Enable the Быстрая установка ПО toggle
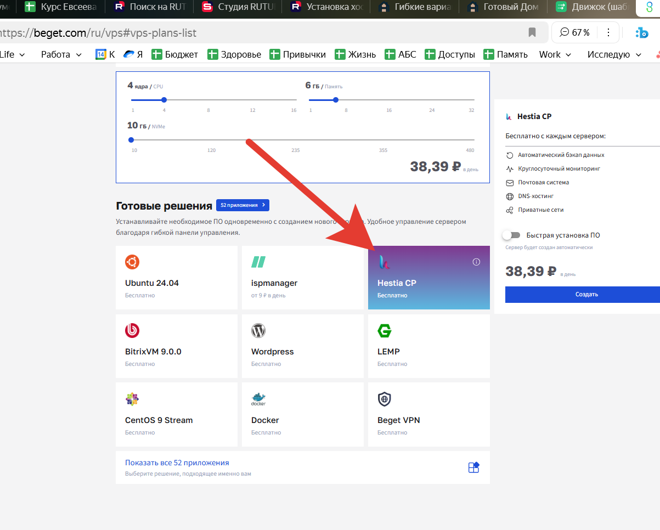This screenshot has width=660, height=530. [511, 235]
